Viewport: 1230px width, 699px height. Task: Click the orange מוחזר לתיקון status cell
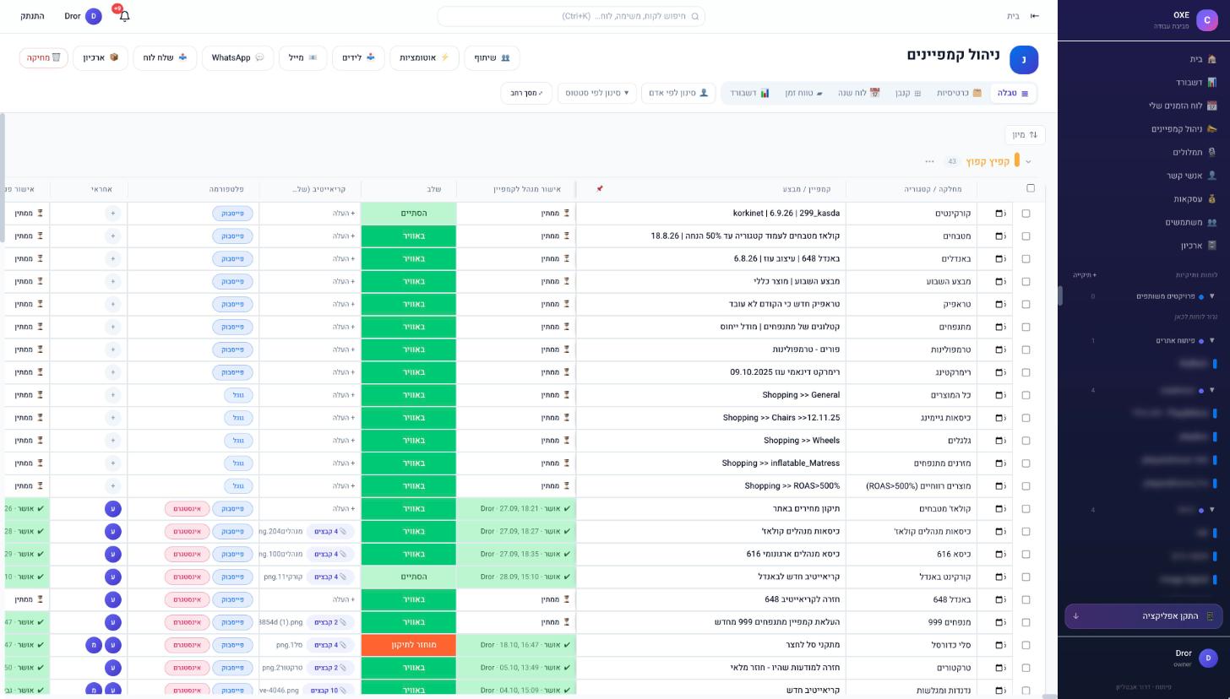[408, 645]
